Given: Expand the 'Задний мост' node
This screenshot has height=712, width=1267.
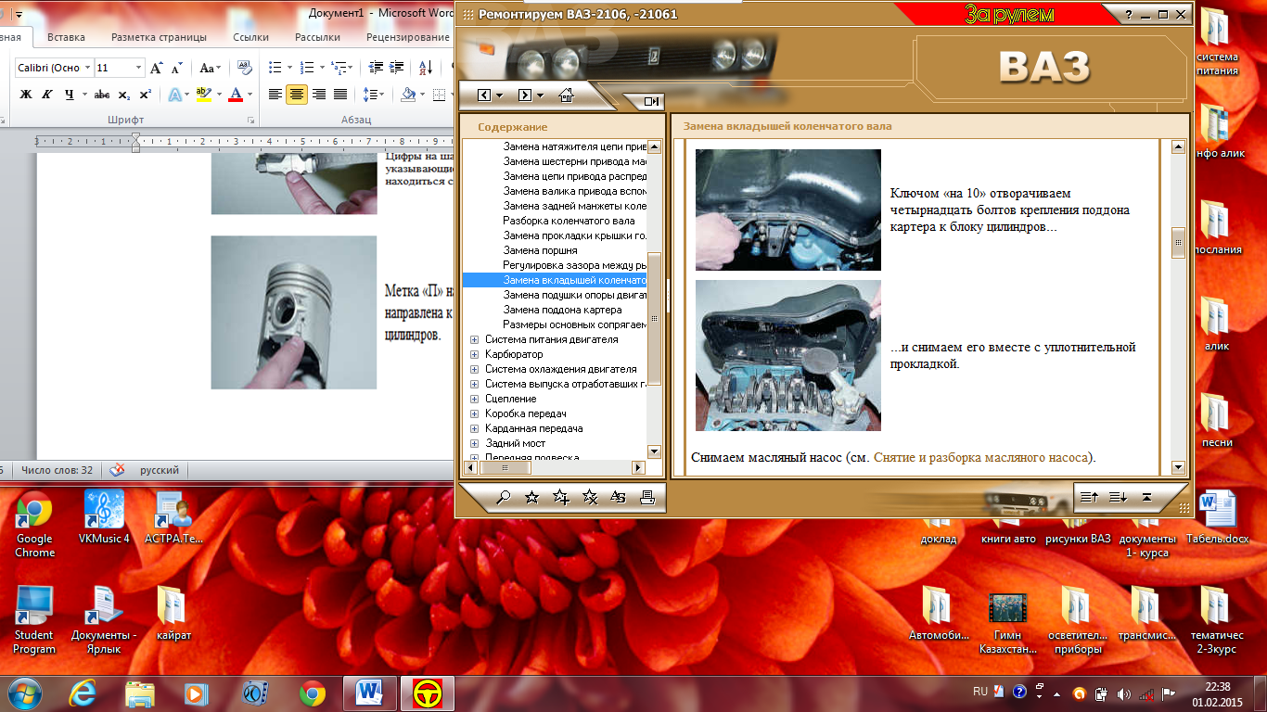Looking at the screenshot, I should (x=475, y=443).
